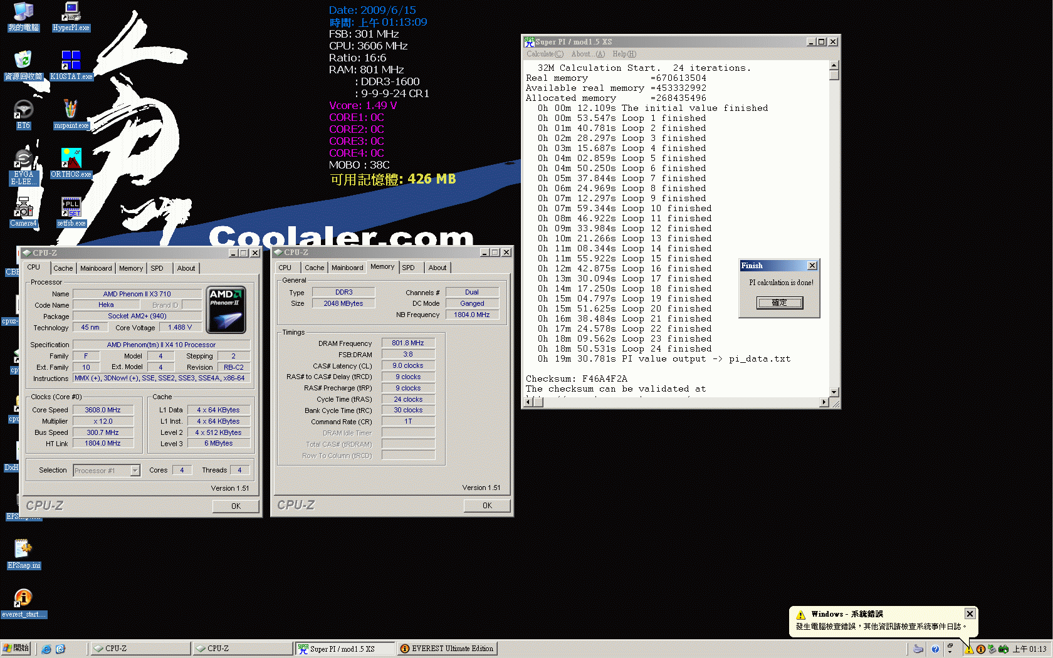Launch everest_start desktop shortcut
Screen dimensions: 1053x658
[23, 603]
